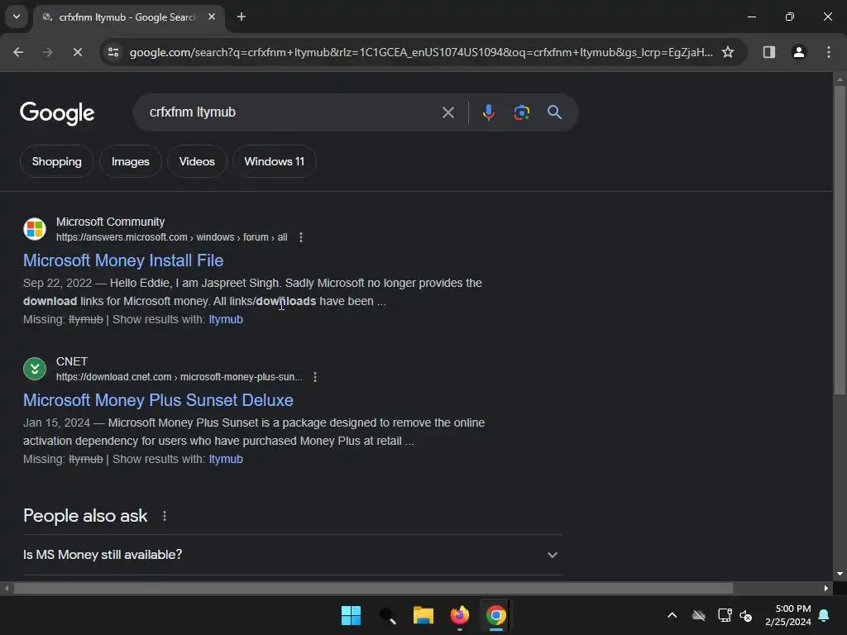Open People also ask options menu
This screenshot has width=847, height=635.
click(165, 516)
